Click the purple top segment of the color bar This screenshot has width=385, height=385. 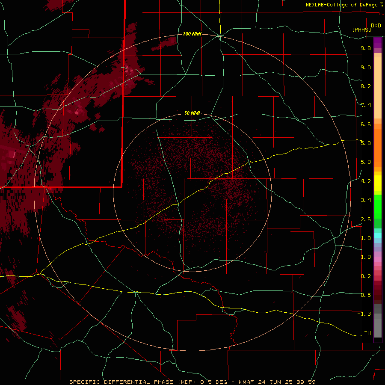pyautogui.click(x=378, y=43)
